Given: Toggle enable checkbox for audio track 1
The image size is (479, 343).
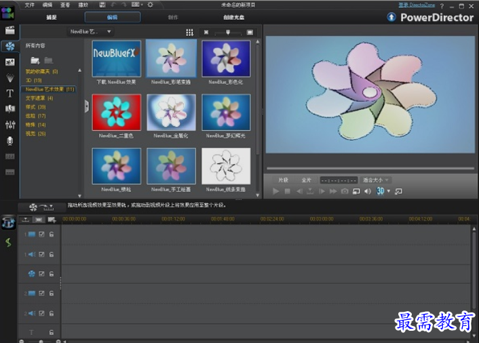Looking at the screenshot, I should click(x=41, y=254).
